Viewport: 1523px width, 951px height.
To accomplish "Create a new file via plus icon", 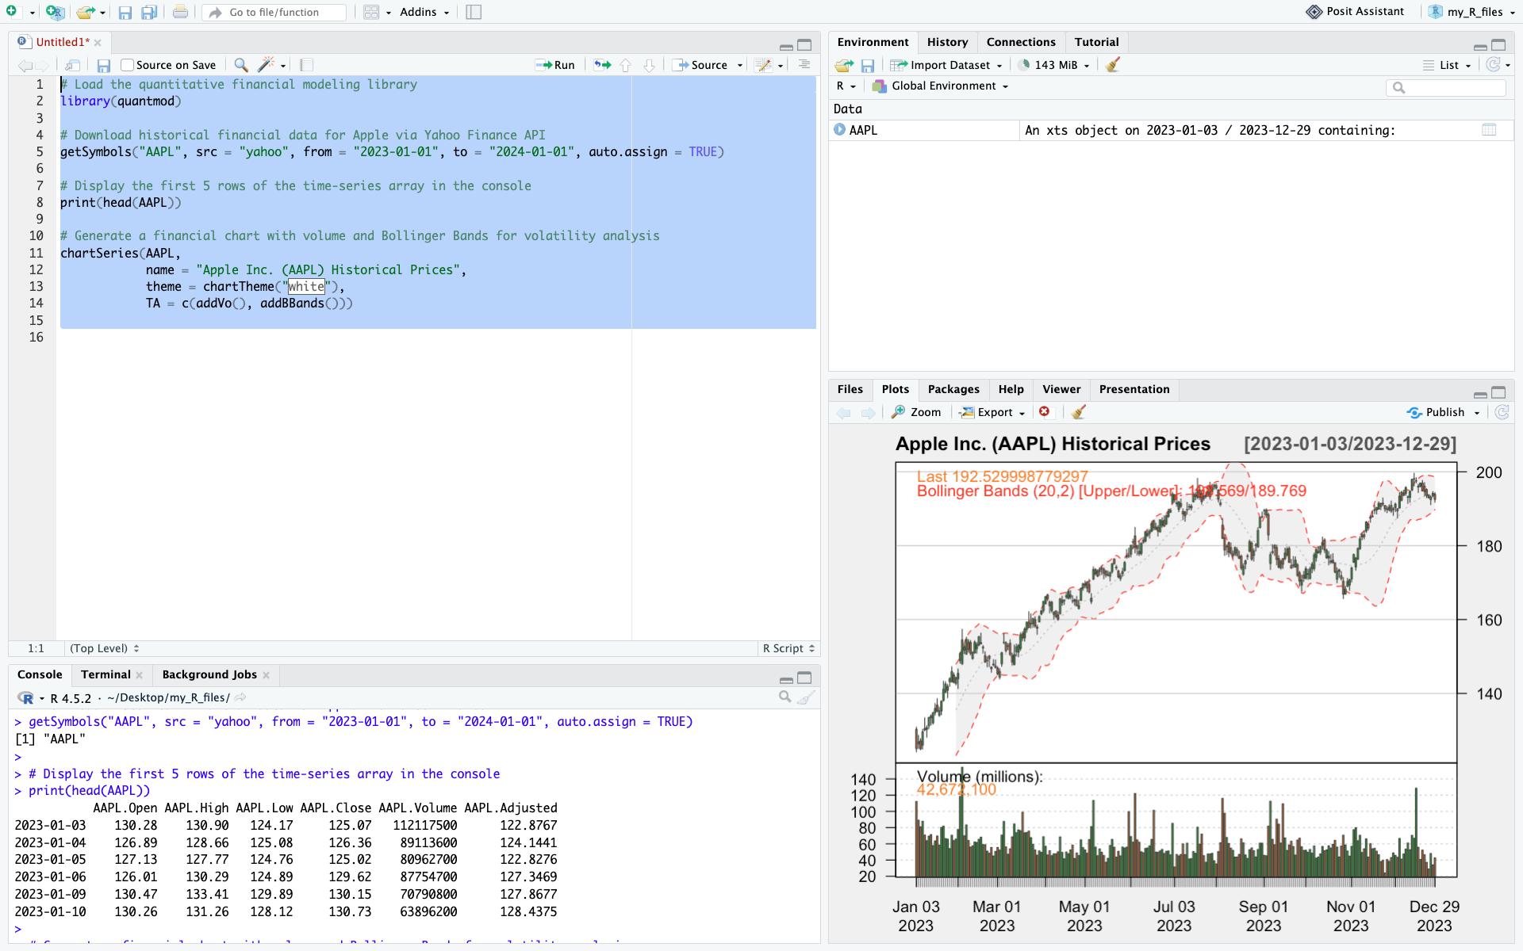I will [x=12, y=12].
